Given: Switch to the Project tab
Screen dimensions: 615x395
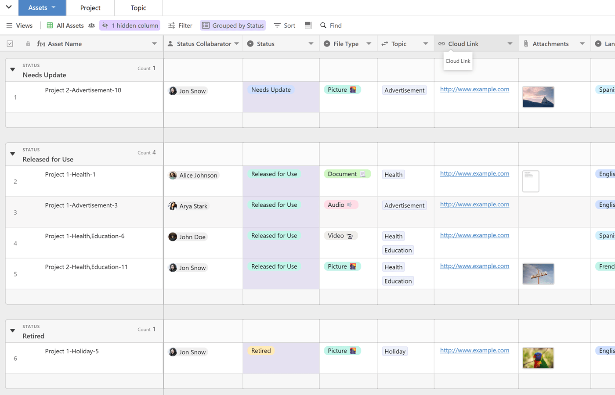Looking at the screenshot, I should point(90,8).
